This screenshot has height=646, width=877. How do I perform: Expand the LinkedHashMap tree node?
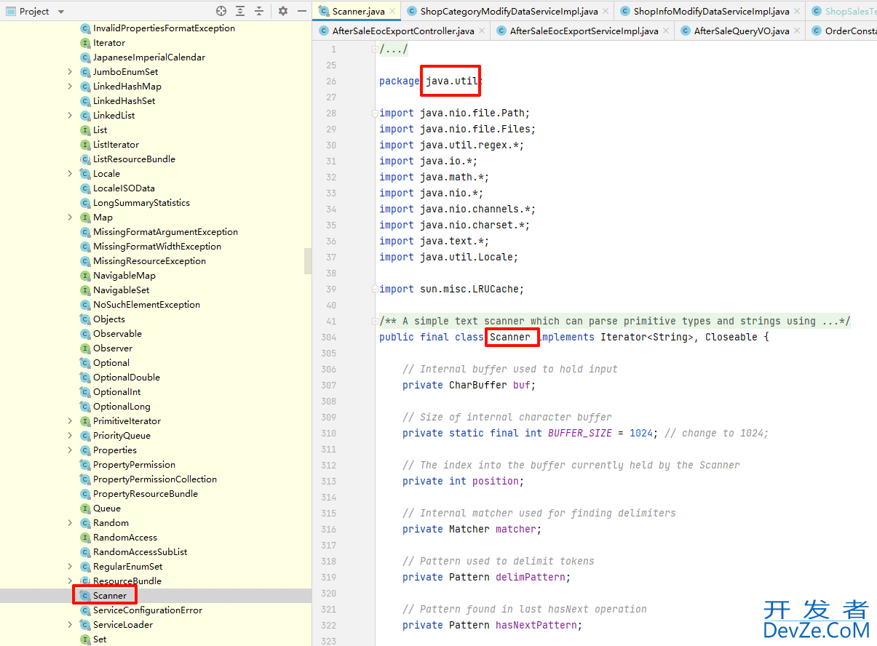70,86
